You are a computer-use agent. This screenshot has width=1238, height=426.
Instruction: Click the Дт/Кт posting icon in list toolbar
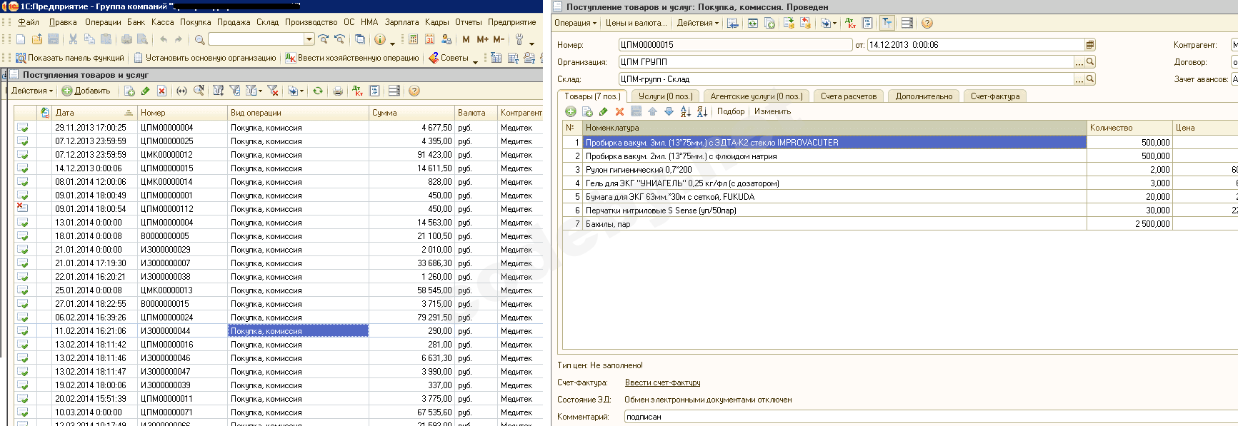[x=357, y=91]
